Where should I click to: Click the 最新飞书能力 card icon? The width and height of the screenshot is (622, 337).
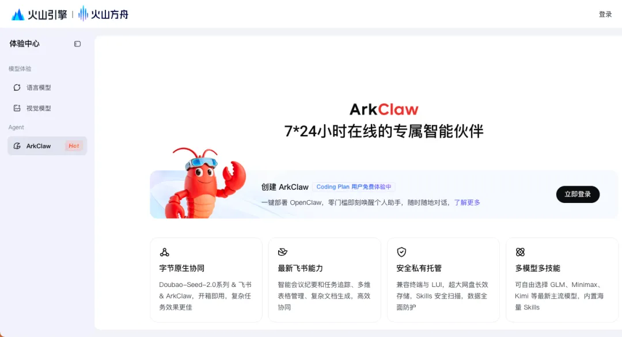[282, 252]
